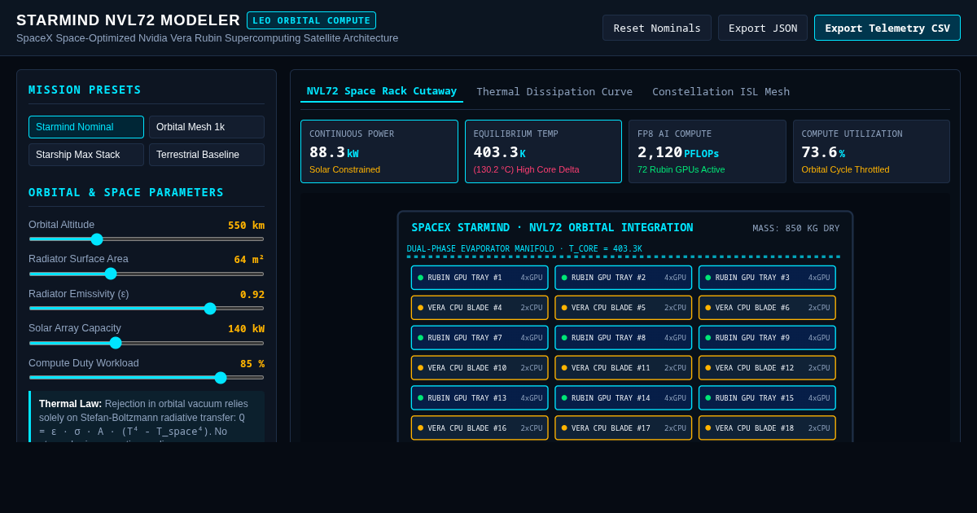Click the 140 kW solar value
Viewport: 977px width, 513px height.
pyautogui.click(x=246, y=329)
